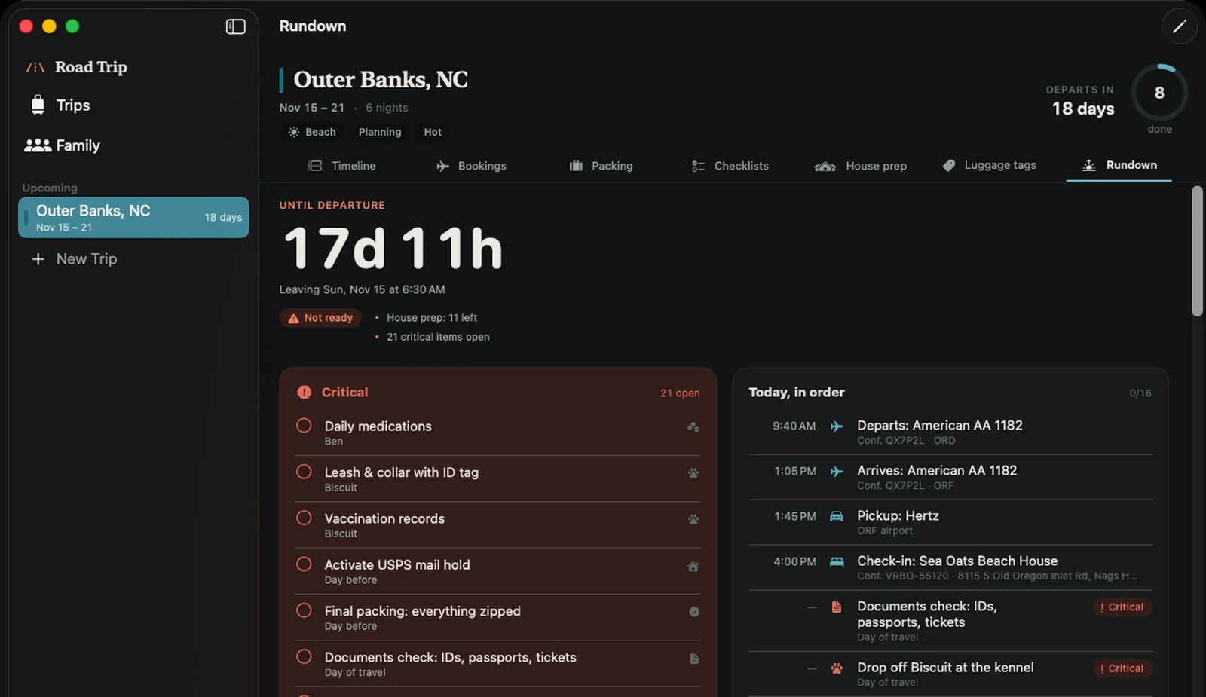Viewport: 1206px width, 697px height.
Task: Click the Trips luggage icon
Action: (x=38, y=105)
